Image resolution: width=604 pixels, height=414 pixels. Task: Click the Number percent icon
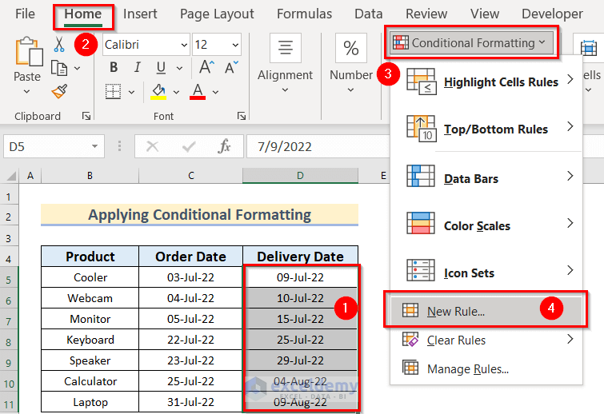point(351,48)
